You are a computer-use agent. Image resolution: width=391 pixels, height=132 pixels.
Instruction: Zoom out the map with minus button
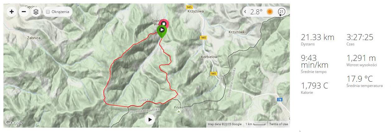[x=24, y=12]
